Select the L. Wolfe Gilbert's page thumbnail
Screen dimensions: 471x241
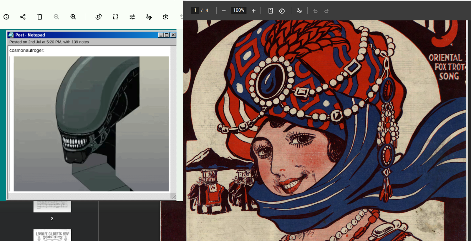point(52,235)
